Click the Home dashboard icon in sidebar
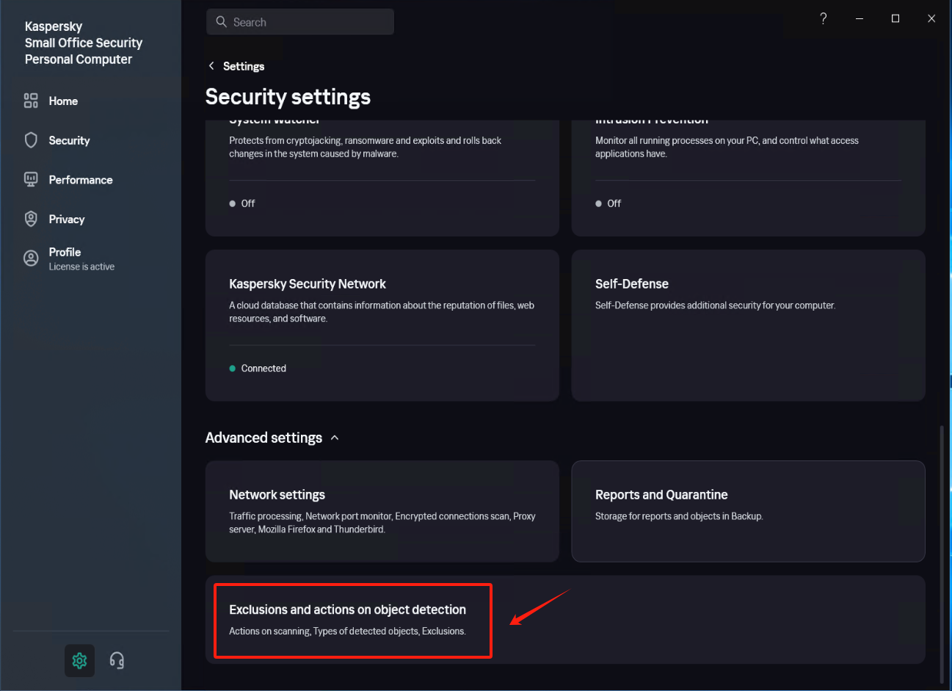Image resolution: width=952 pixels, height=691 pixels. tap(31, 101)
